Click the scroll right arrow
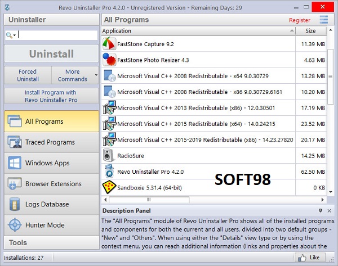Image resolution: width=338 pixels, height=266 pixels. 322,200
